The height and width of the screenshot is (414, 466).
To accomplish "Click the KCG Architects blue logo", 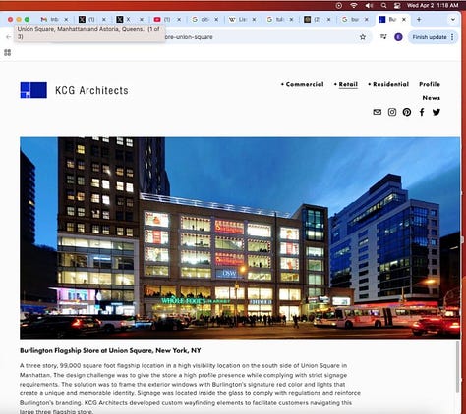I will (x=33, y=90).
